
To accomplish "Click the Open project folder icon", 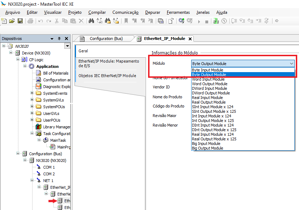I will 12,21.
